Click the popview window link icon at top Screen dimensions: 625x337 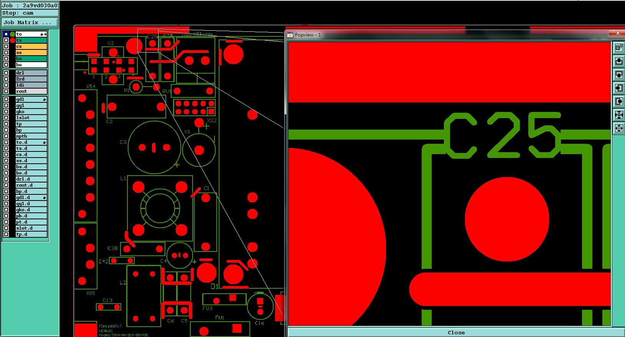coord(619,48)
